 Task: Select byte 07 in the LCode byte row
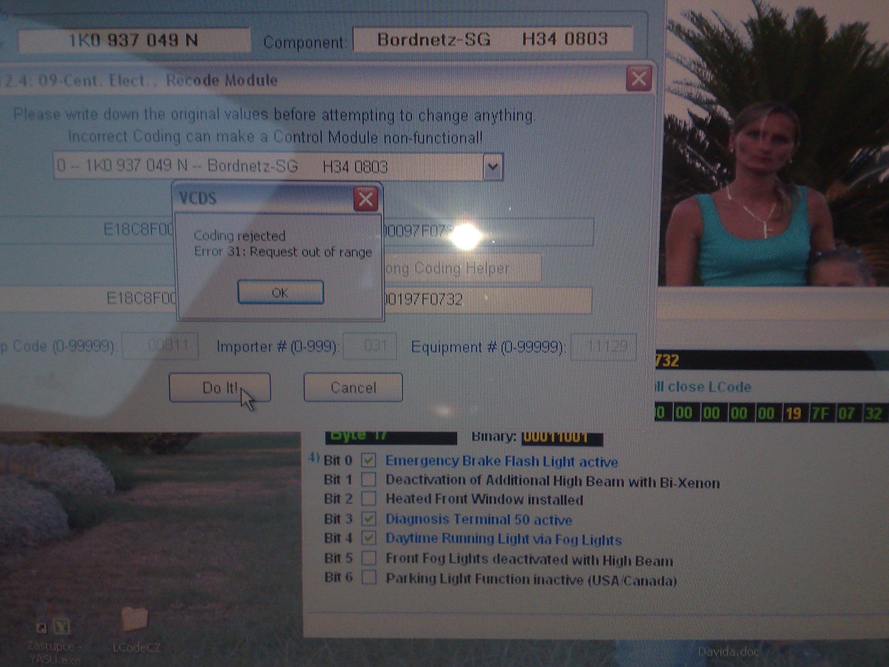846,414
